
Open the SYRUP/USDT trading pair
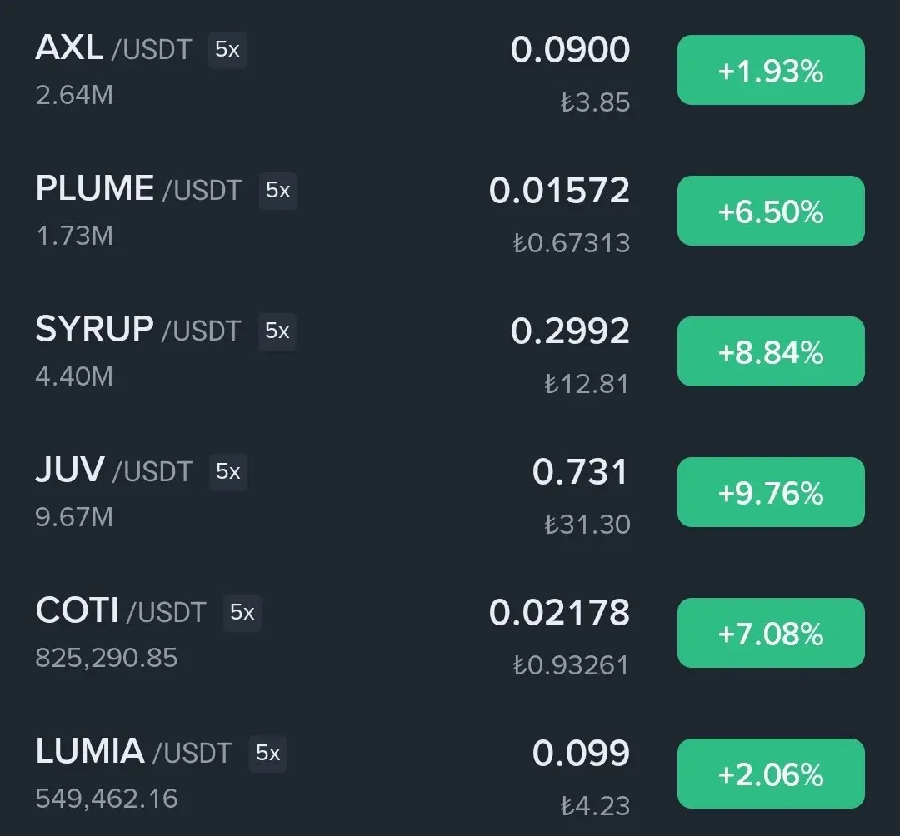point(450,351)
